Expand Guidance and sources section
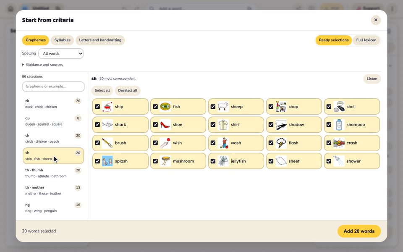 (43, 65)
